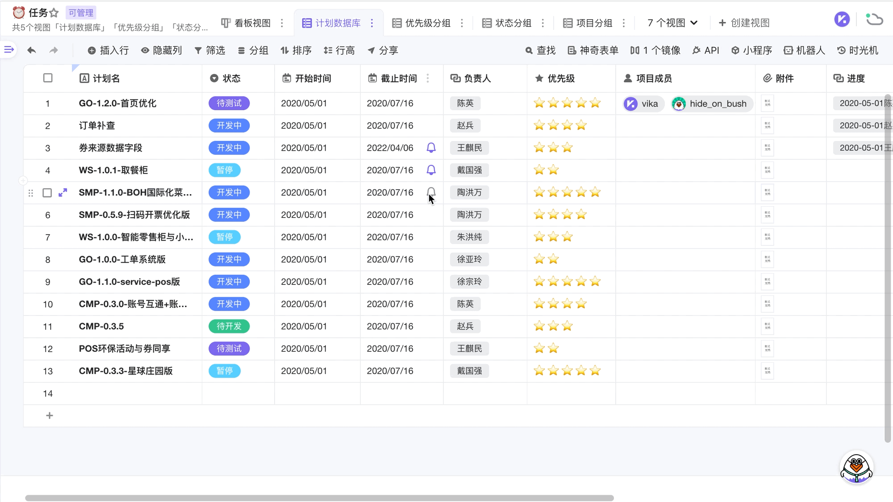The height and width of the screenshot is (502, 893).
Task: Click the undo arrow icon
Action: click(31, 50)
